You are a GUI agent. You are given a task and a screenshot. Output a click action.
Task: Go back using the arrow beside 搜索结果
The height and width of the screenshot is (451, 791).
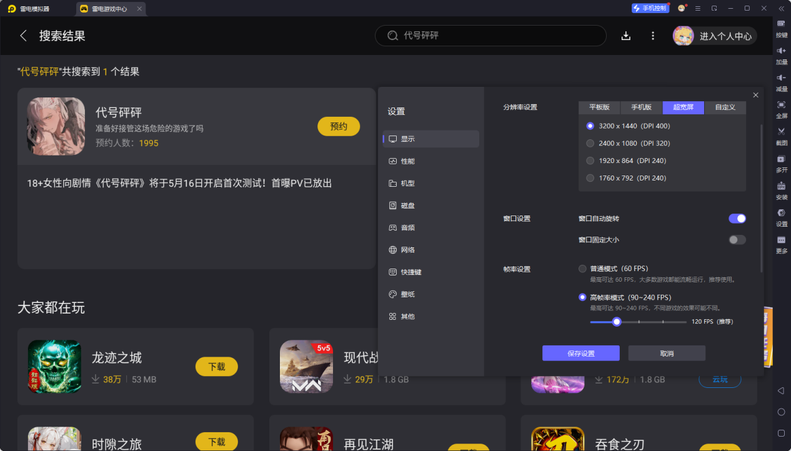click(24, 36)
